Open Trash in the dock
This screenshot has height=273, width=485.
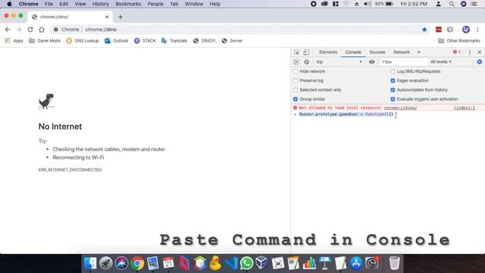tap(394, 263)
